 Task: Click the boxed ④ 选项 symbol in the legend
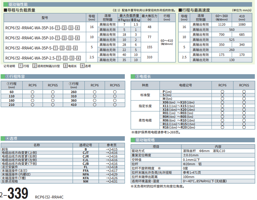(82, 66)
